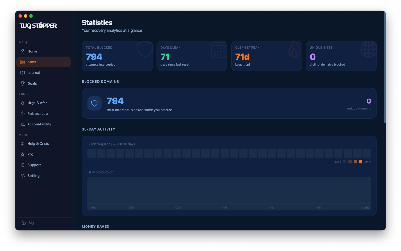Select the Stats bar-chart icon
This screenshot has width=401, height=251.
click(23, 62)
